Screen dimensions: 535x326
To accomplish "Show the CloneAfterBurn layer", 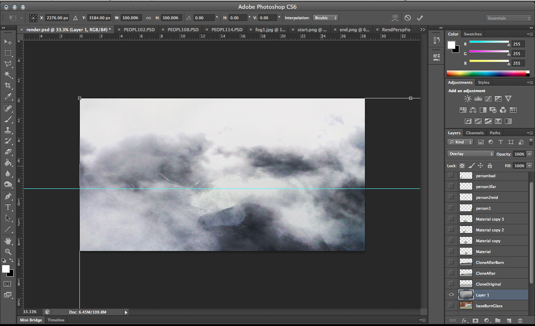I will tap(451, 262).
